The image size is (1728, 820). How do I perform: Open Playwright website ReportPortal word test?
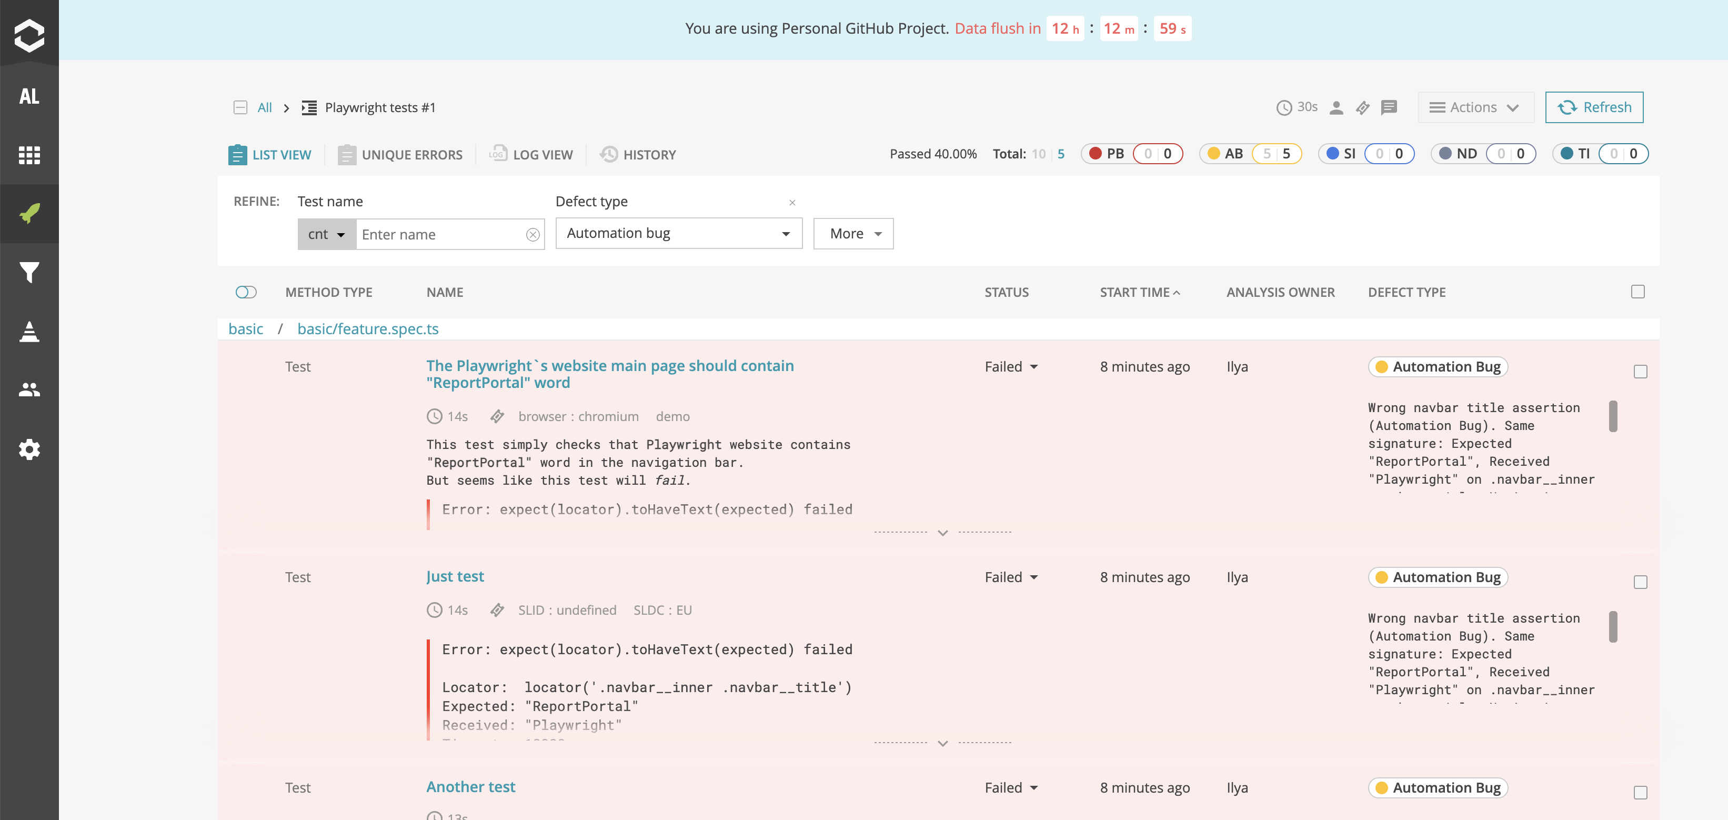(x=610, y=374)
